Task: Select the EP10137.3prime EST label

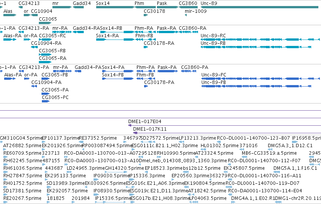Action: coord(60,138)
